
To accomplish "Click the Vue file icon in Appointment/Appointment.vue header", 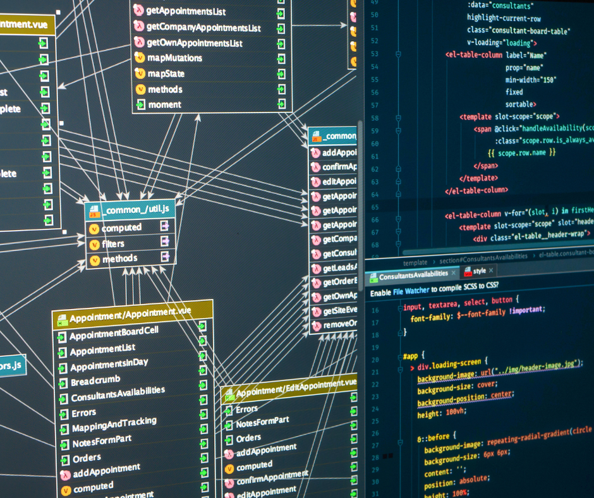I will pos(62,319).
